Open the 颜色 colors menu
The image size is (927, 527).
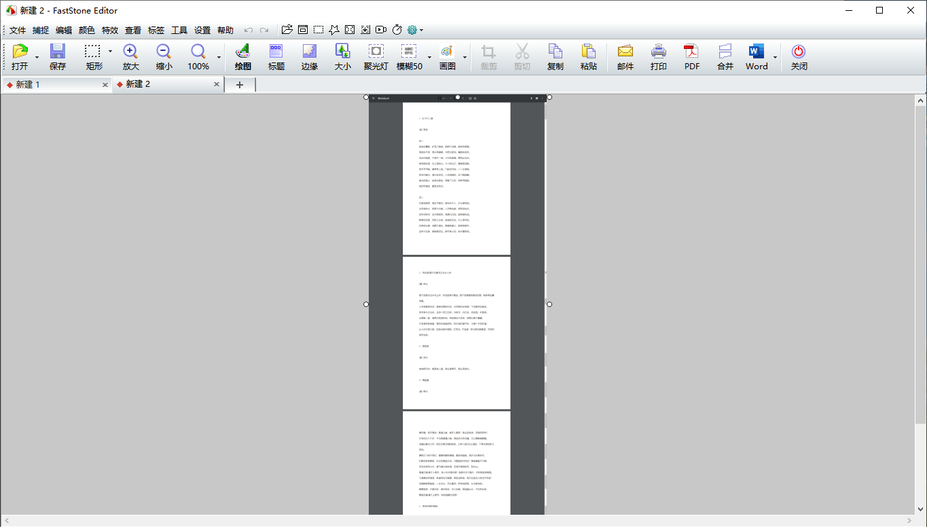tap(87, 30)
